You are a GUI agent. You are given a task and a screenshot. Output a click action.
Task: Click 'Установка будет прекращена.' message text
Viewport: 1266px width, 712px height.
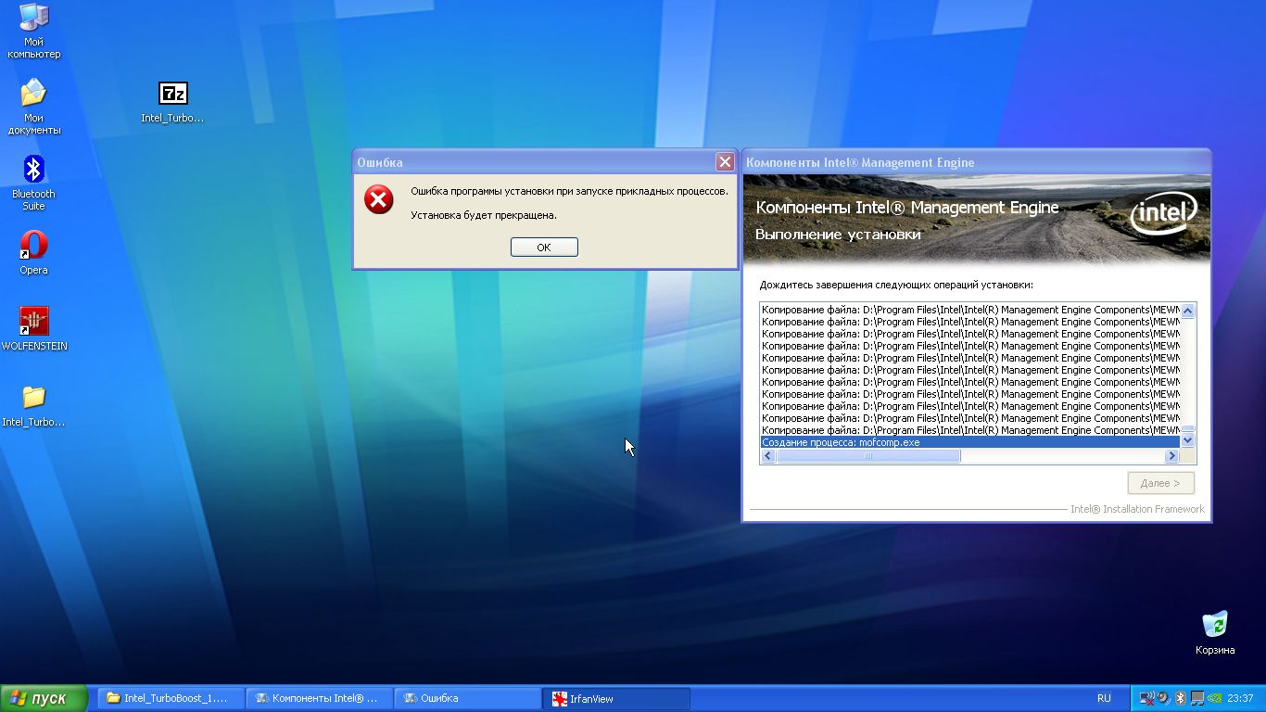pos(484,215)
